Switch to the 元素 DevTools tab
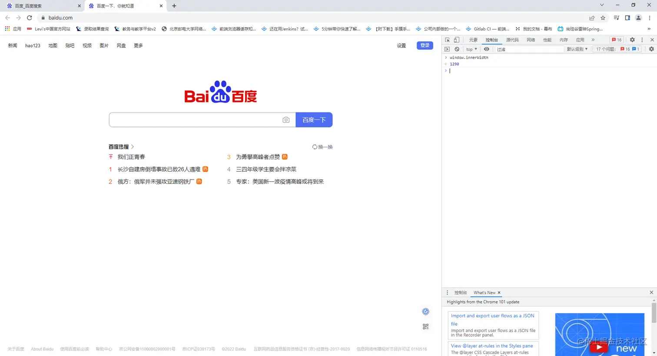657x356 pixels. click(473, 40)
